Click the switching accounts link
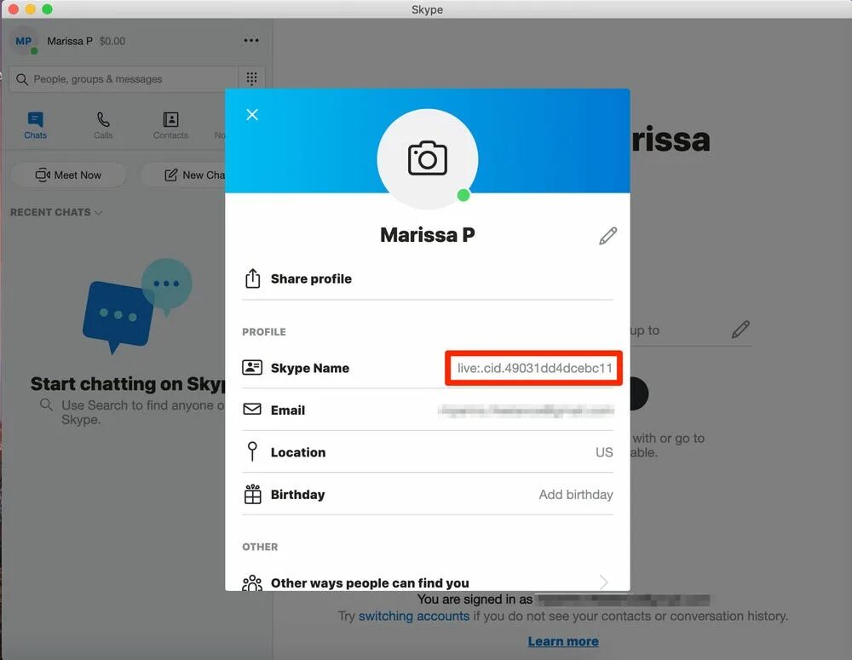This screenshot has height=660, width=852. (413, 616)
